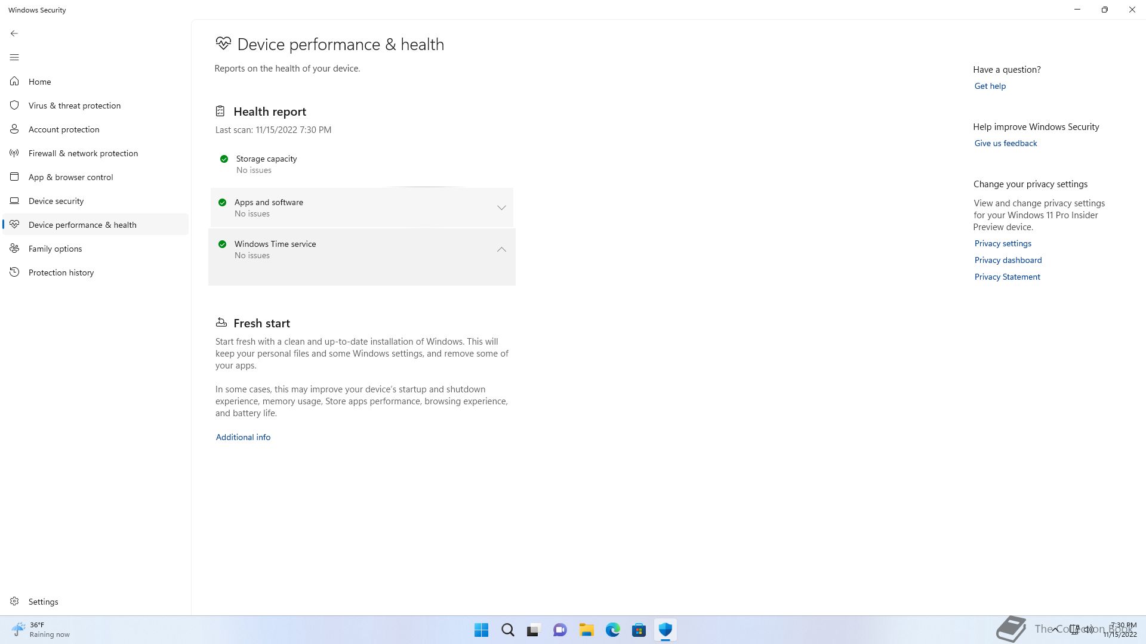Click Additional info under Fresh start
This screenshot has height=644, width=1146.
[243, 437]
